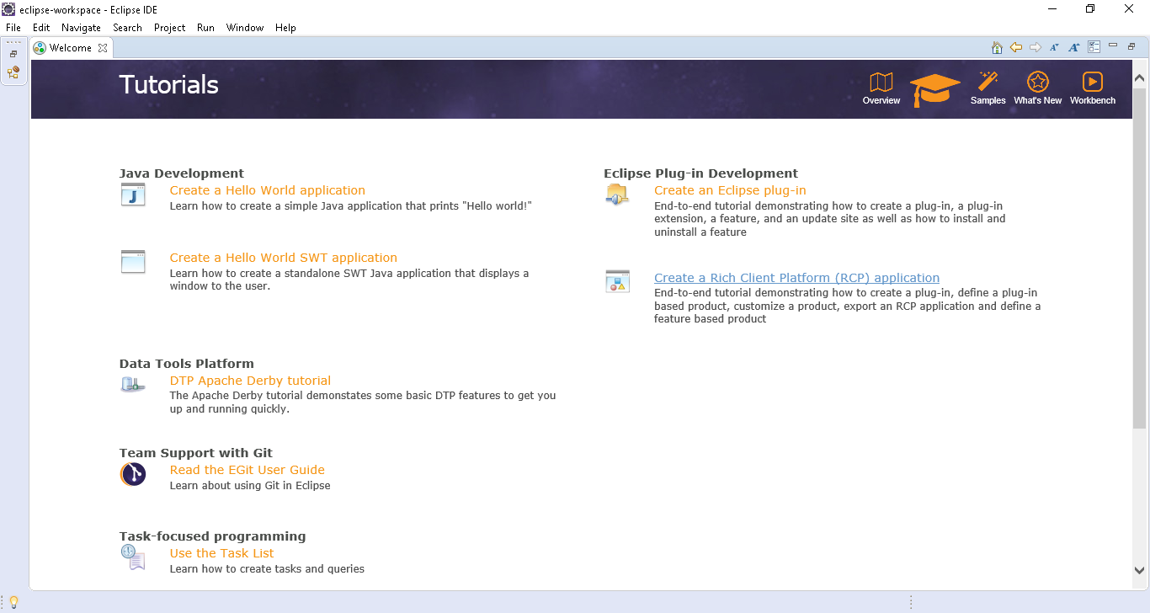Open the Help menu
The height and width of the screenshot is (613, 1150).
tap(285, 28)
